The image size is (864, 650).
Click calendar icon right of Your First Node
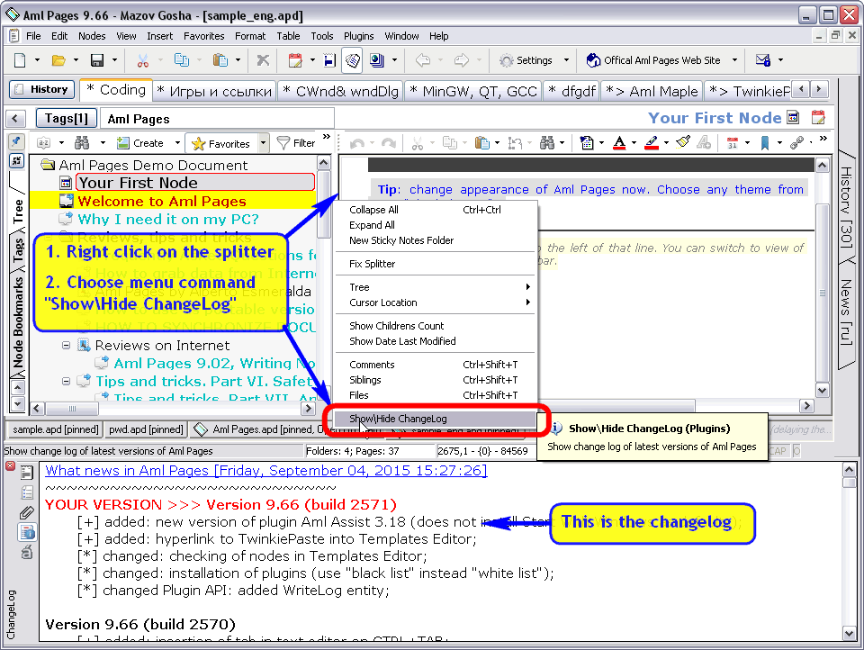click(818, 117)
